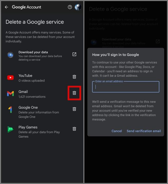Image resolution: width=168 pixels, height=184 pixels.
Task: Select the 'Google One' service name
Action: pyautogui.click(x=28, y=108)
